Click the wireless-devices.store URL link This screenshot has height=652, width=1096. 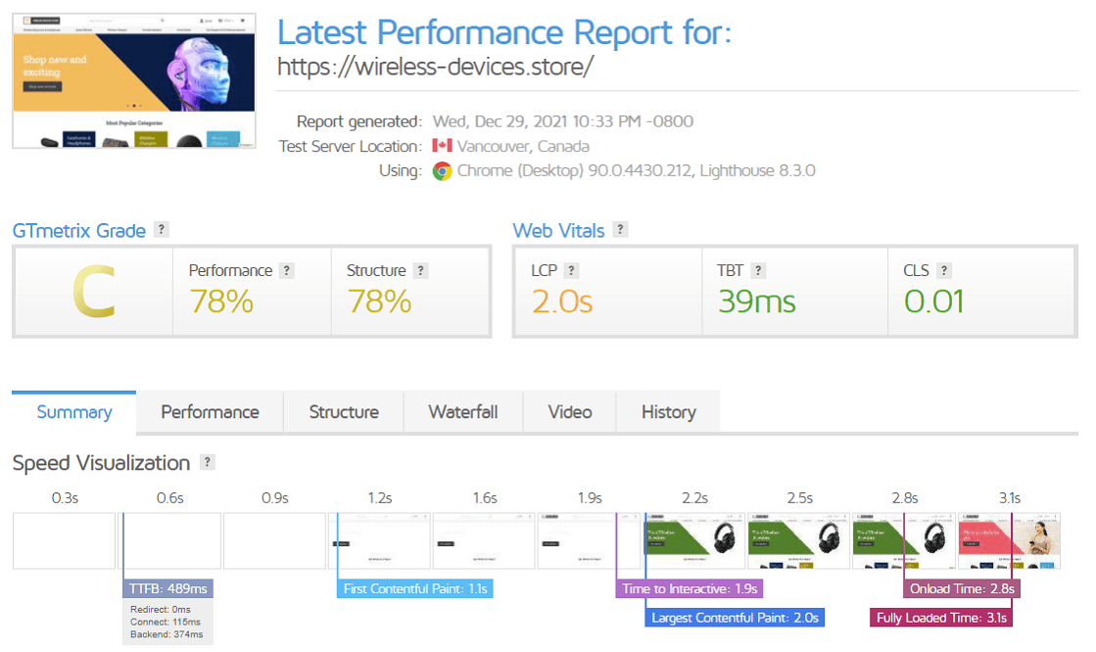pos(435,67)
